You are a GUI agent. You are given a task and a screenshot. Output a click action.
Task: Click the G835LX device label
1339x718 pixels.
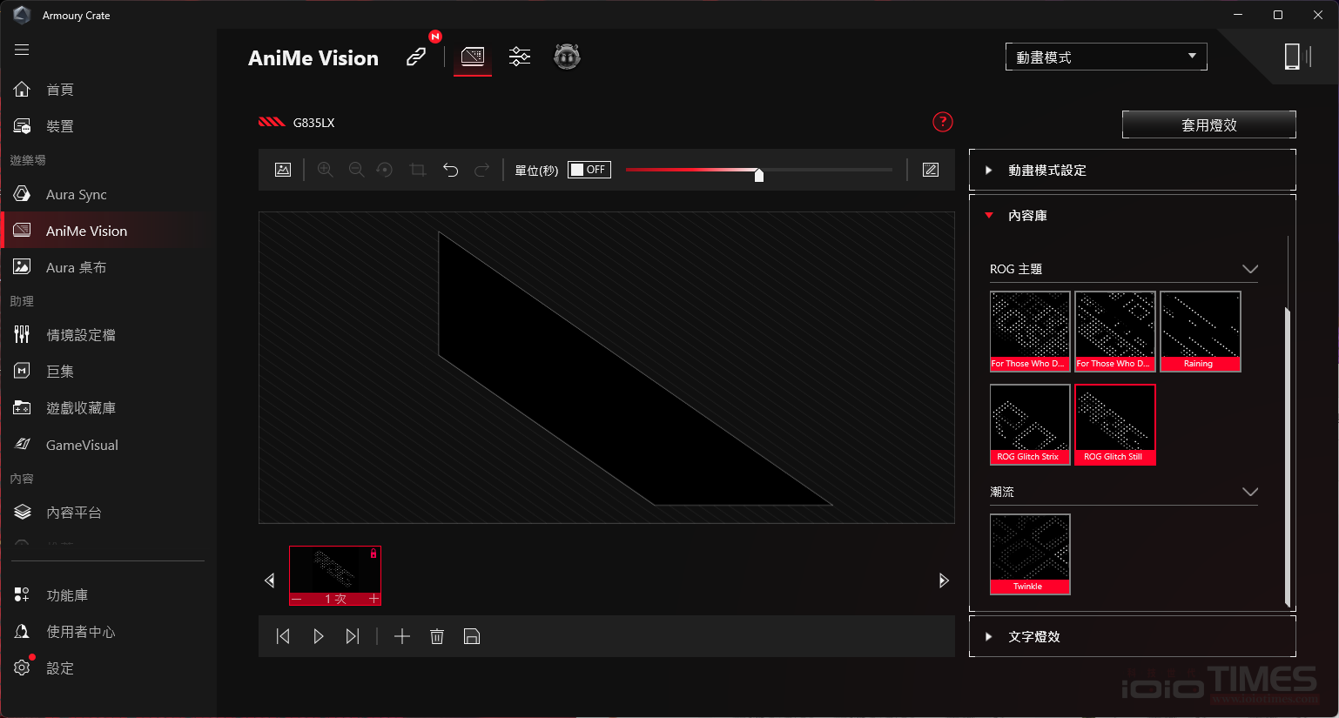pyautogui.click(x=313, y=123)
